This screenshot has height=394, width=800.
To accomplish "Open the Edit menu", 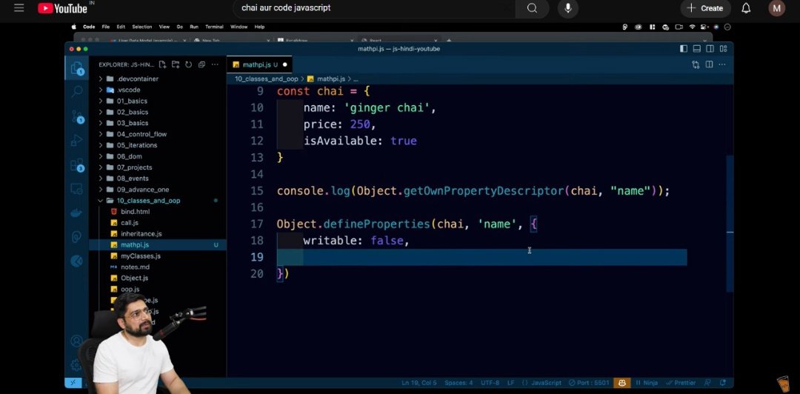I will click(121, 27).
